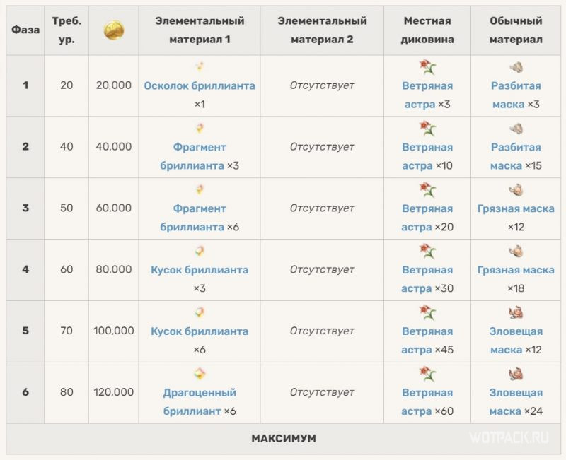
Task: Open the Разбитая маска ×15 link
Action: pyautogui.click(x=516, y=156)
